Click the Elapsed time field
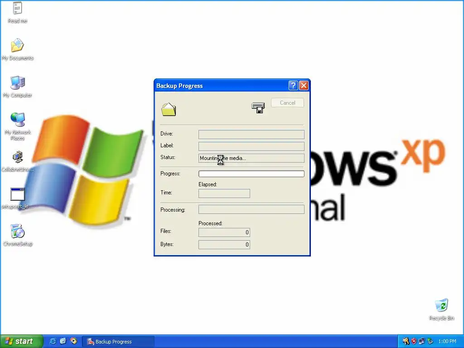The width and height of the screenshot is (464, 348). (x=224, y=193)
